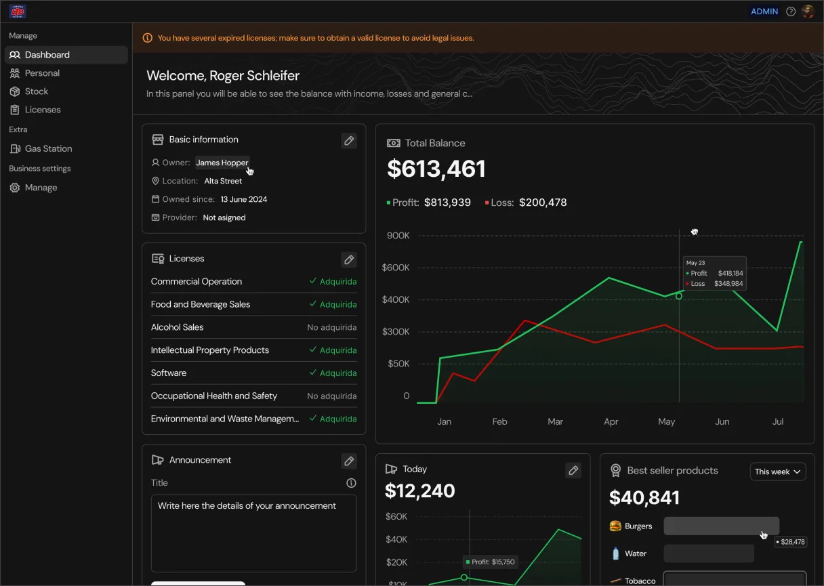This screenshot has width=824, height=586.
Task: Click the Burgers sales bar
Action: (x=721, y=526)
